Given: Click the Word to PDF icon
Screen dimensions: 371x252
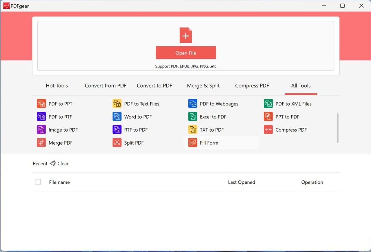Looking at the screenshot, I should coord(117,116).
